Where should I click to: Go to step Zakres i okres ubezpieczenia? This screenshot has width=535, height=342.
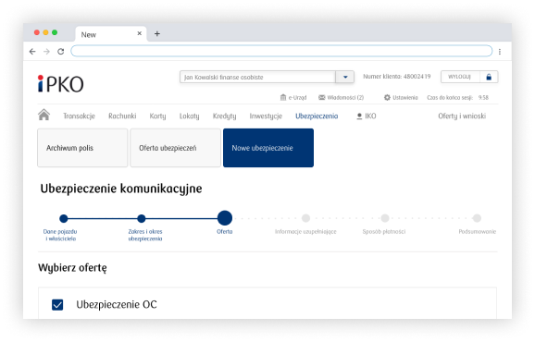coord(145,235)
